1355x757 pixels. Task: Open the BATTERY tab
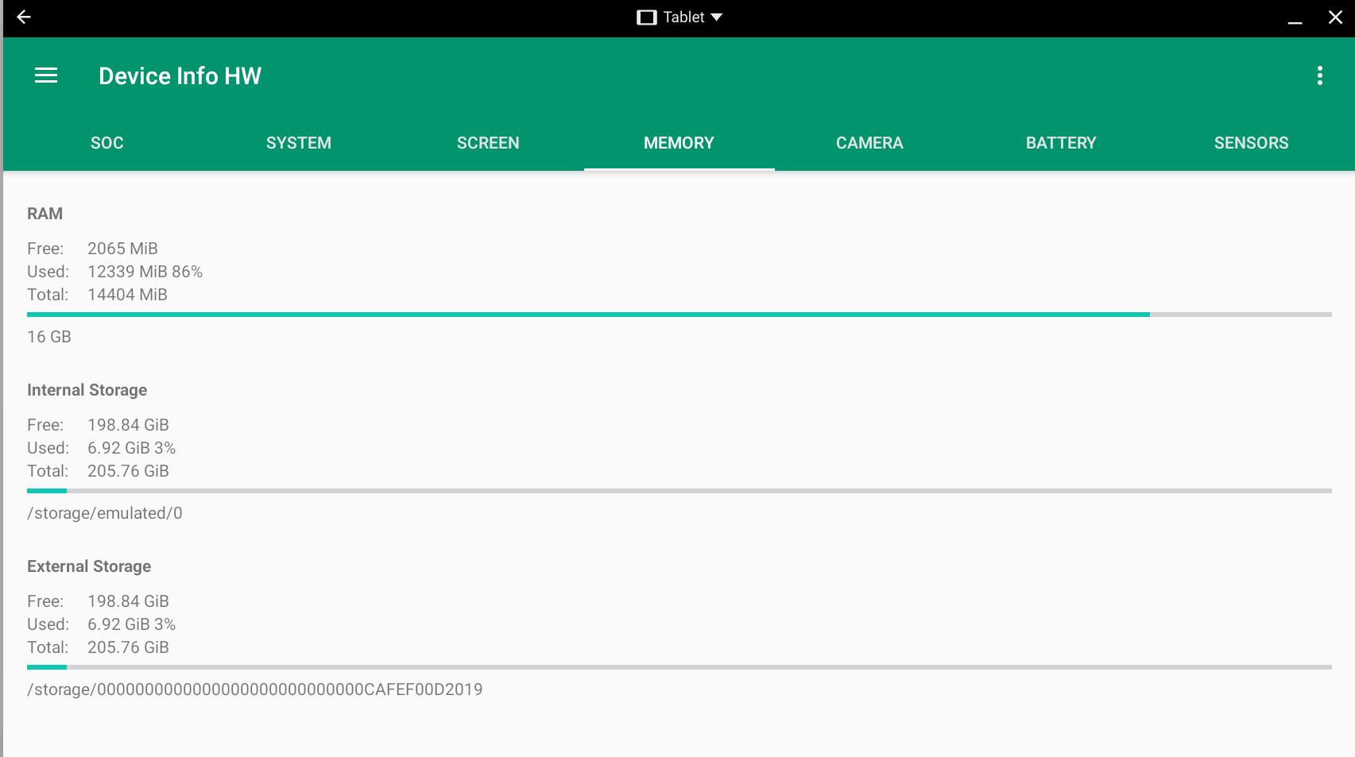click(1061, 143)
